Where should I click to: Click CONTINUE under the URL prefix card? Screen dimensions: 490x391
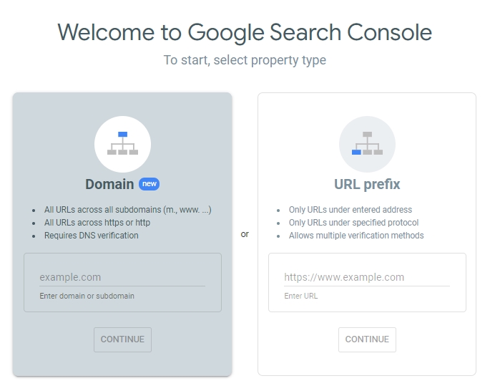point(367,339)
